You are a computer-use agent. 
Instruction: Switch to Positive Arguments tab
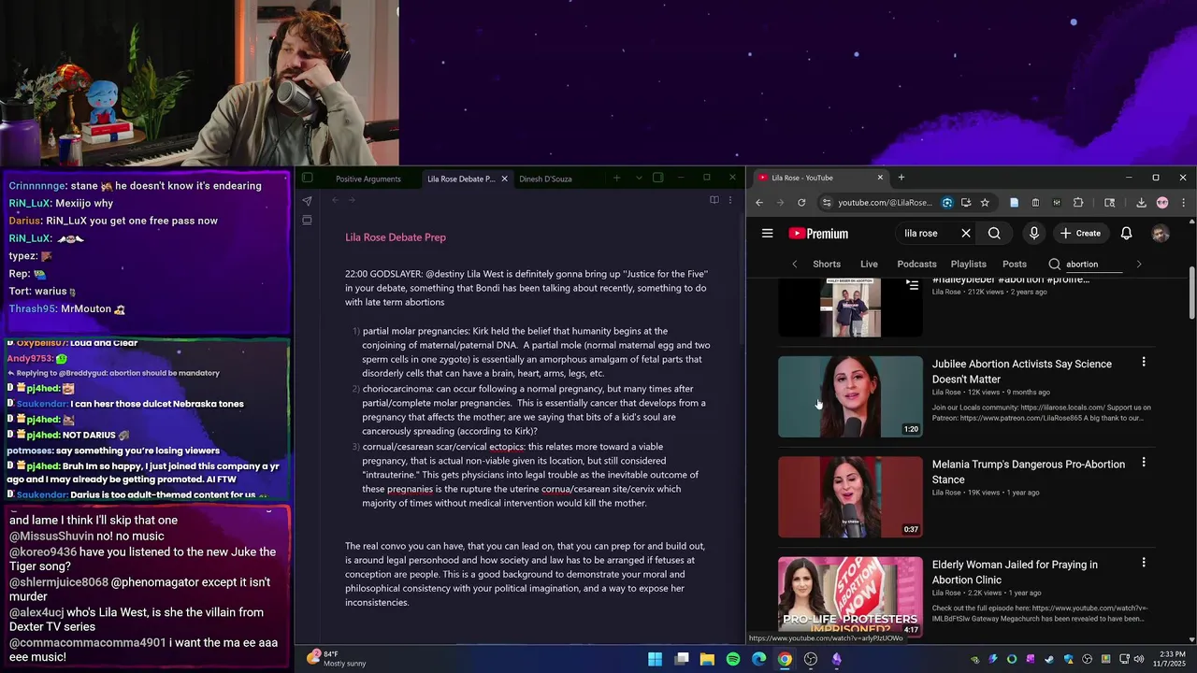tap(368, 179)
